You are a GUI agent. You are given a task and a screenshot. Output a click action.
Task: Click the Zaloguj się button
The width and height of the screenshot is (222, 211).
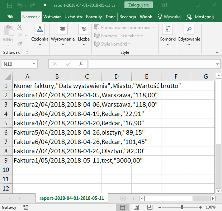tap(138, 5)
